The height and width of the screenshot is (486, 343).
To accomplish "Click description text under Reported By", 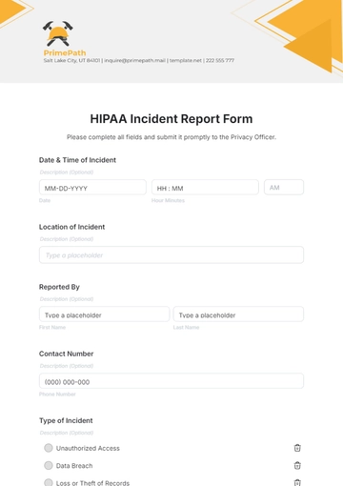I will 67,299.
